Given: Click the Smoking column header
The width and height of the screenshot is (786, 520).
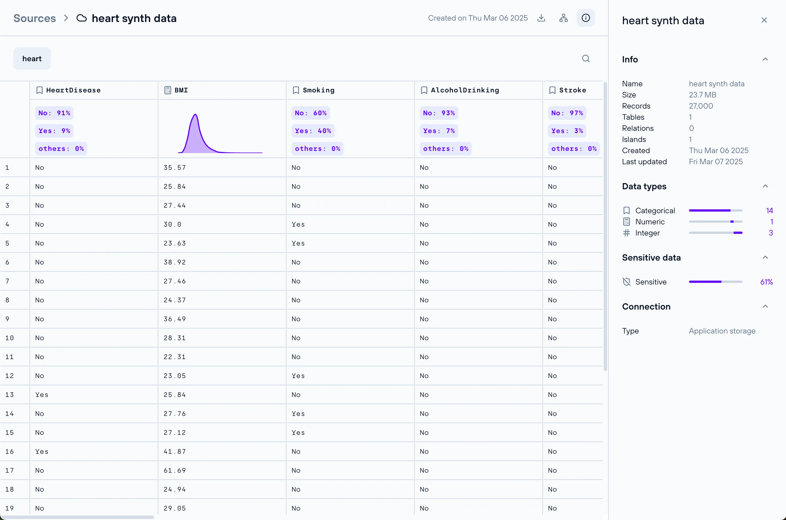Looking at the screenshot, I should [x=318, y=90].
